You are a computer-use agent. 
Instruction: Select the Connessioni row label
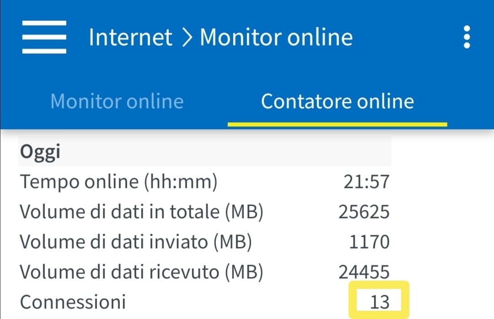click(x=73, y=302)
